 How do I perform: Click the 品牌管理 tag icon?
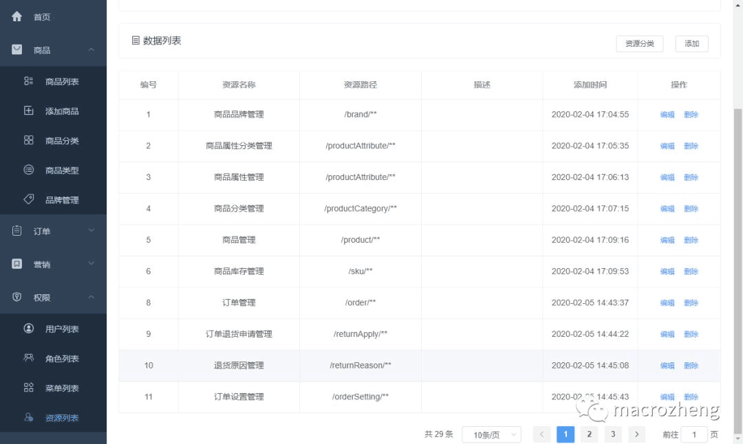(28, 199)
